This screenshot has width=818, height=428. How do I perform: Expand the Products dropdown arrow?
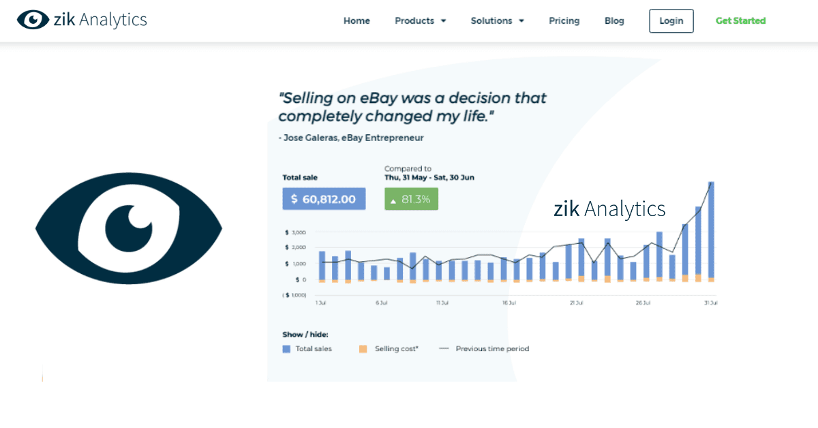(443, 21)
